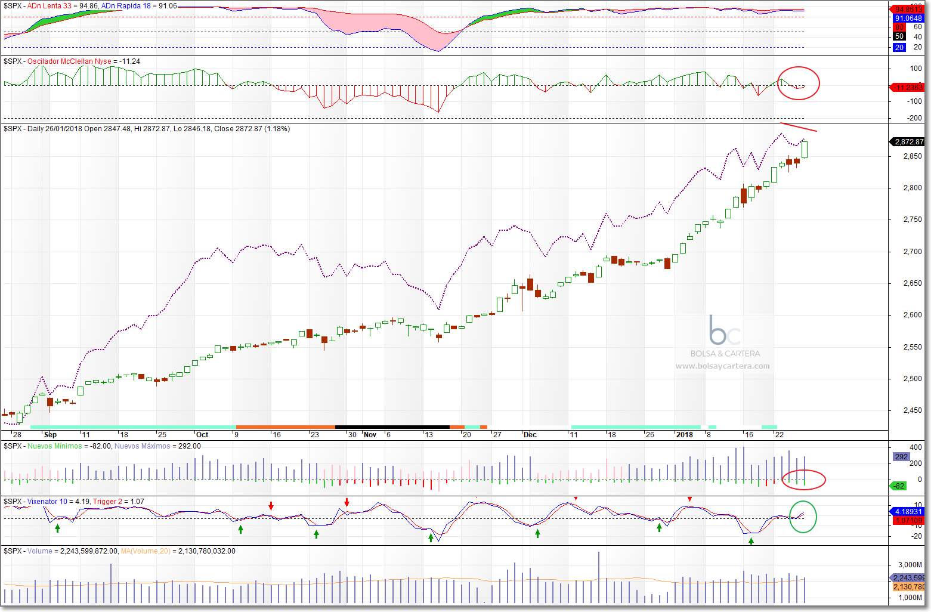Click the green -82 new lows tag
Image resolution: width=931 pixels, height=612 pixels.
(x=899, y=486)
